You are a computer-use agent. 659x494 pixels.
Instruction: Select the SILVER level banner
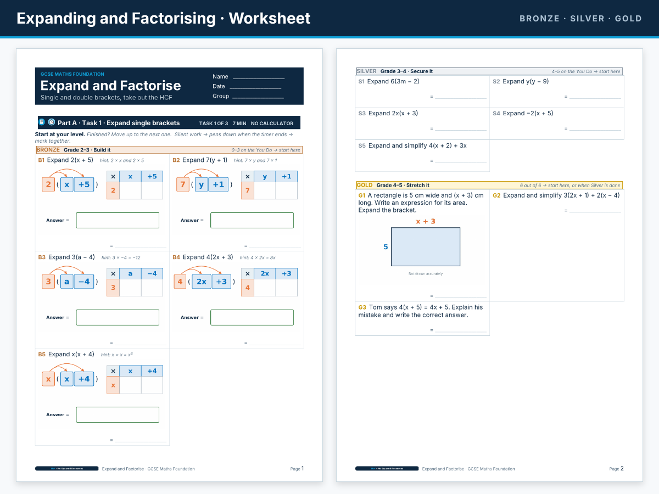pos(489,71)
